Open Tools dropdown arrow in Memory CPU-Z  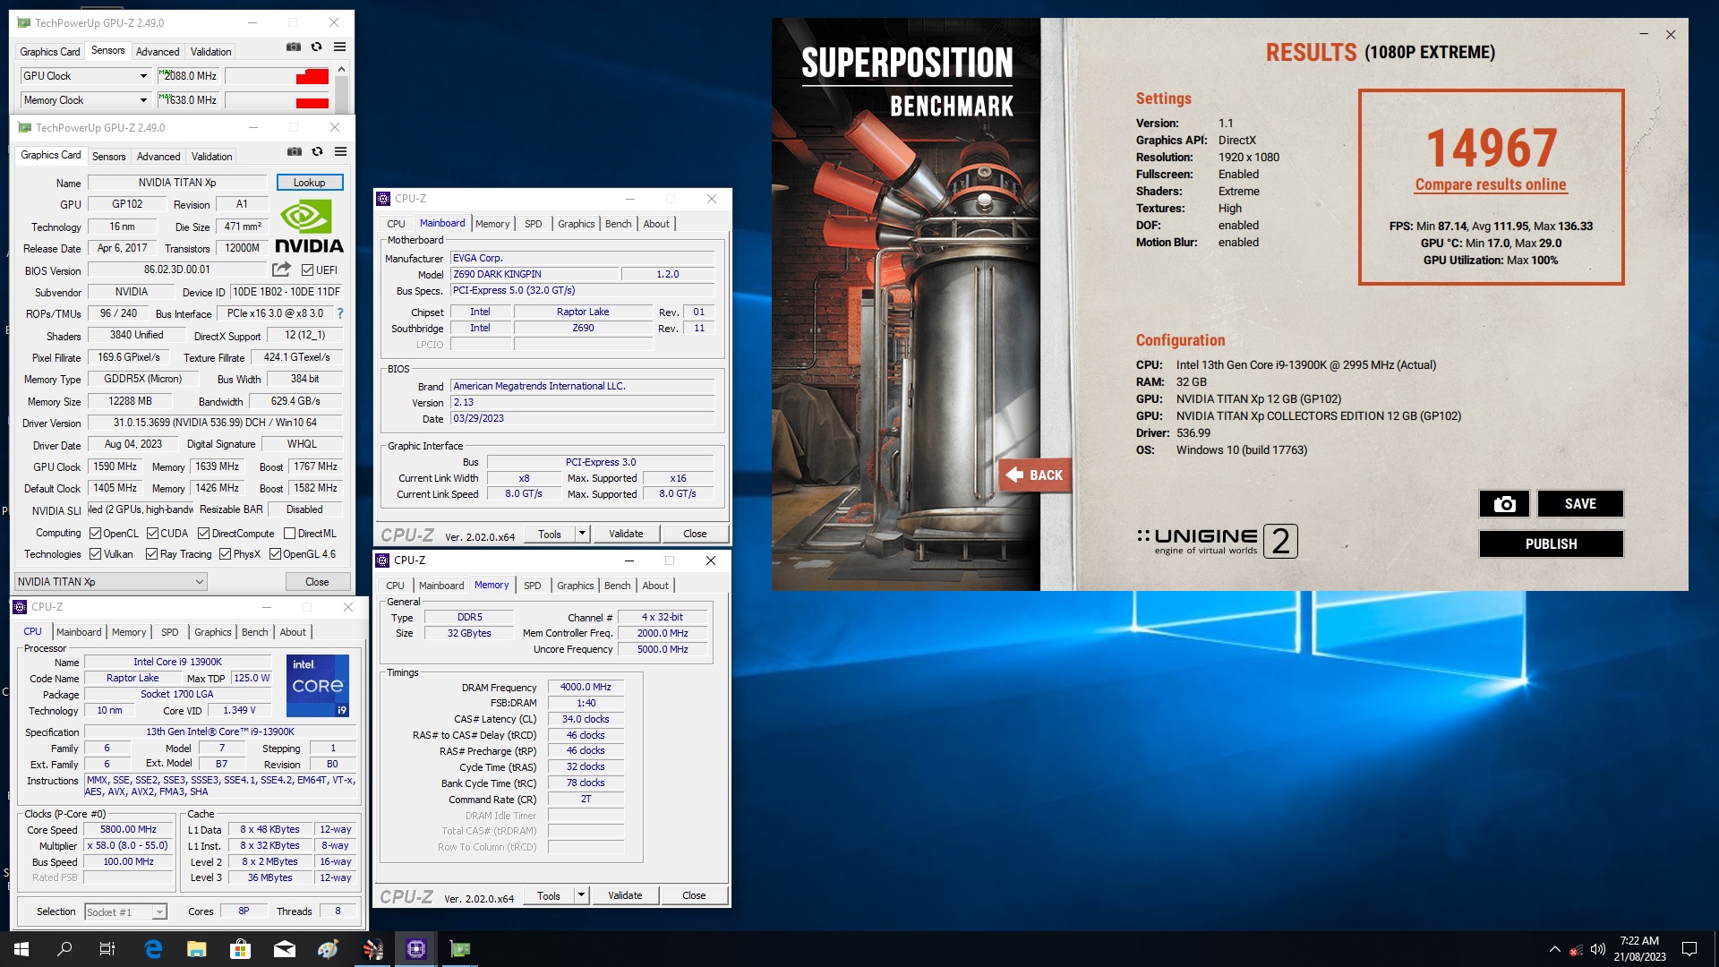(x=581, y=895)
